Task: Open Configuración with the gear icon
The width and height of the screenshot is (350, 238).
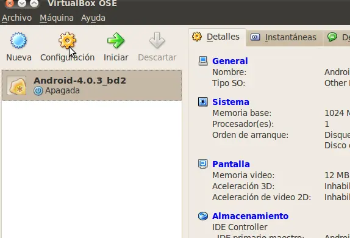Action: (67, 40)
